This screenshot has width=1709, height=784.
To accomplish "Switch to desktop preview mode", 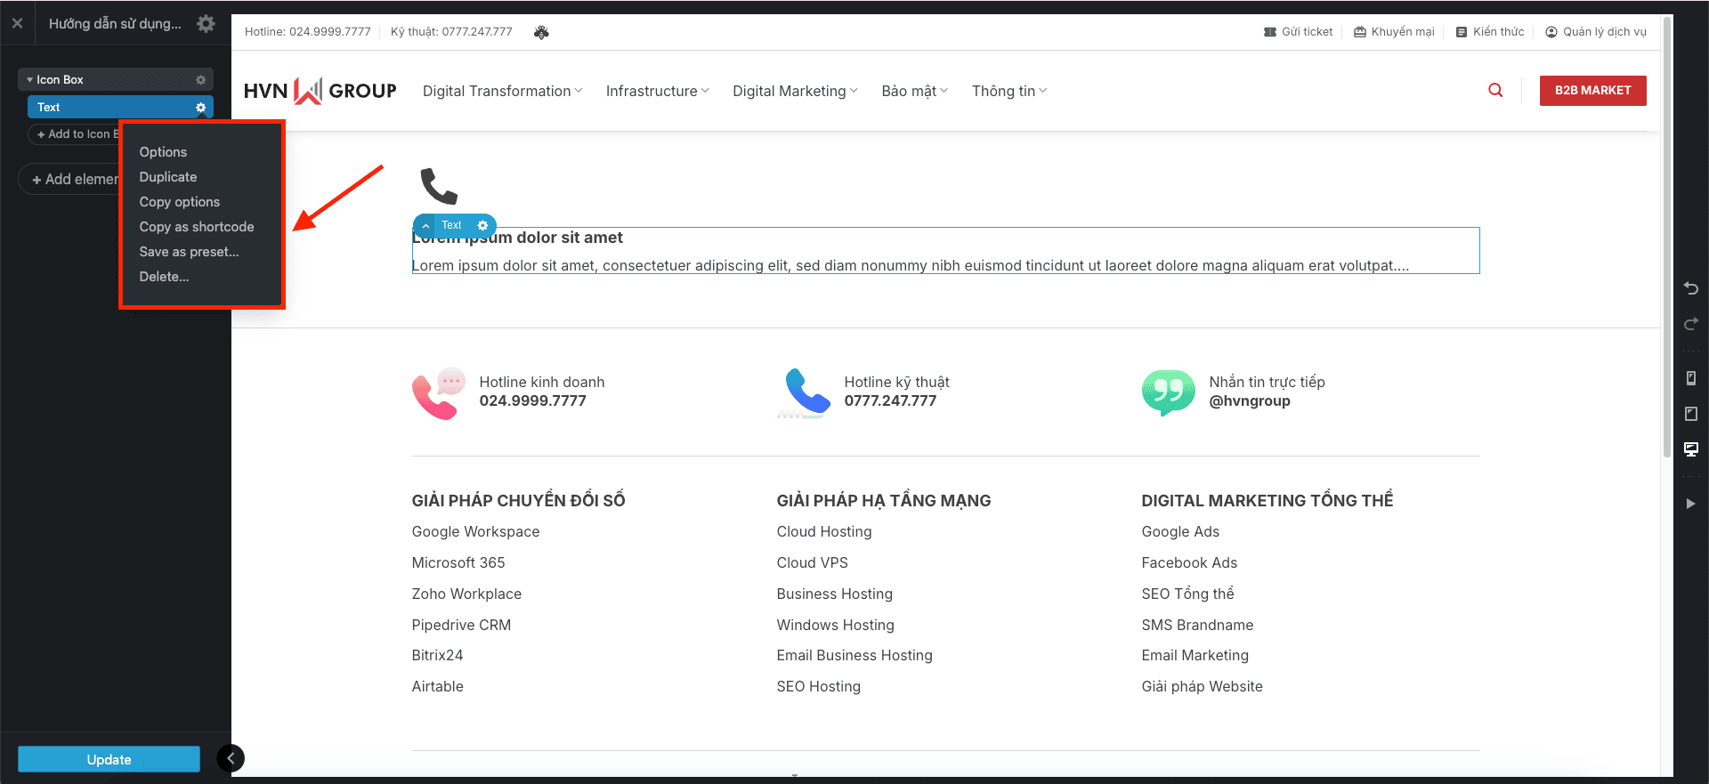I will (1690, 449).
